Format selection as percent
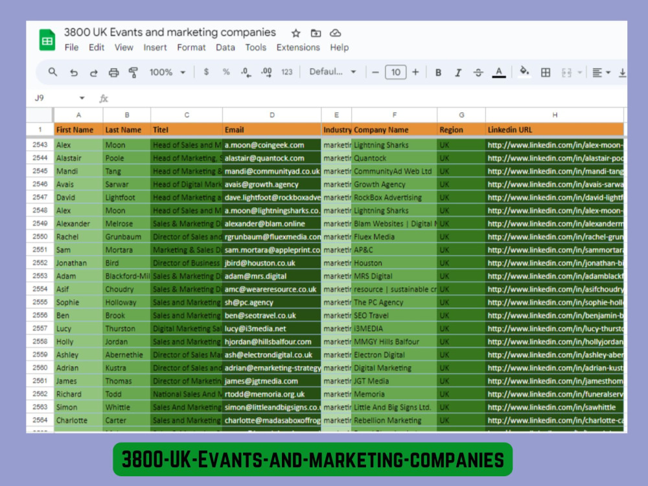This screenshot has height=486, width=648. tap(226, 72)
